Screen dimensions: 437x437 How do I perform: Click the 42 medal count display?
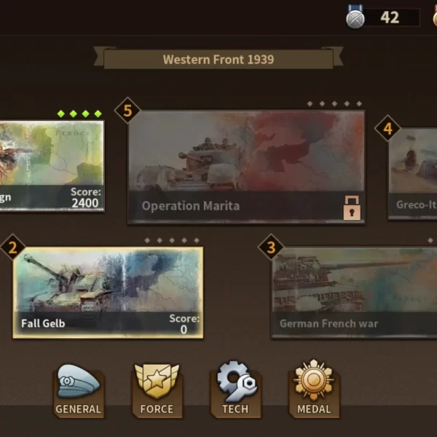click(x=391, y=17)
